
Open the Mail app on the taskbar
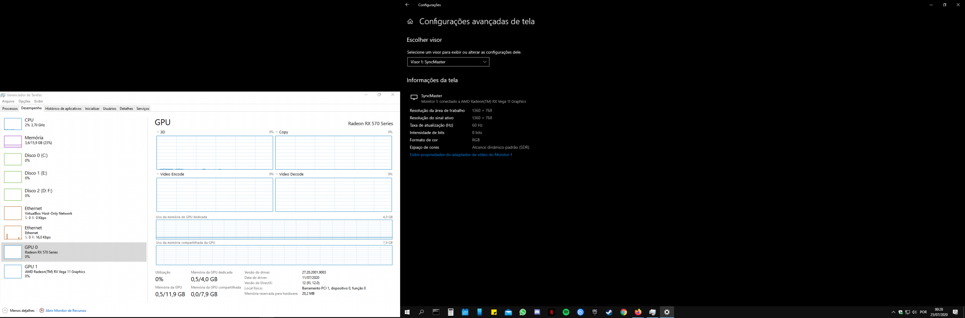[x=508, y=312]
